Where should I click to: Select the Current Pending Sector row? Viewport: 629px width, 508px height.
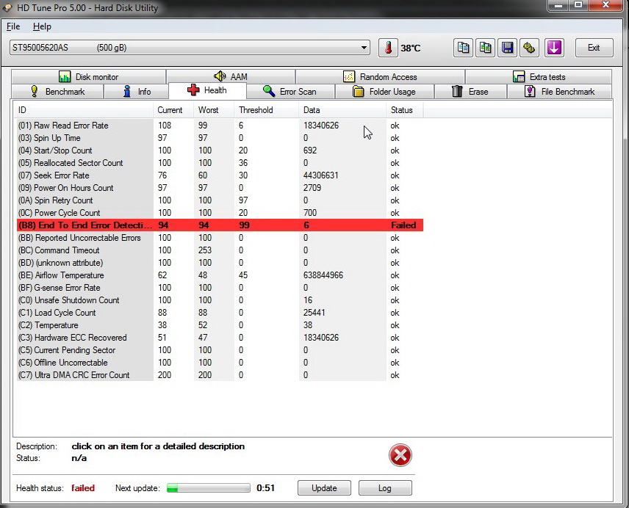220,350
